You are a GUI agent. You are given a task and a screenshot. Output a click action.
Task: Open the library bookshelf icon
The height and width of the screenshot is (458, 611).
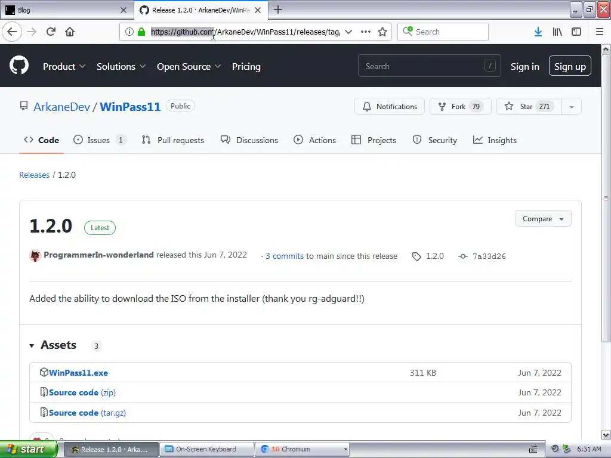click(557, 32)
